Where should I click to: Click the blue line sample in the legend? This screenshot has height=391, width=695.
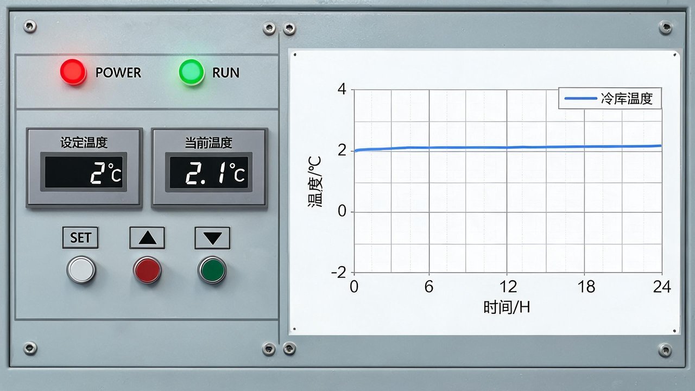[580, 99]
